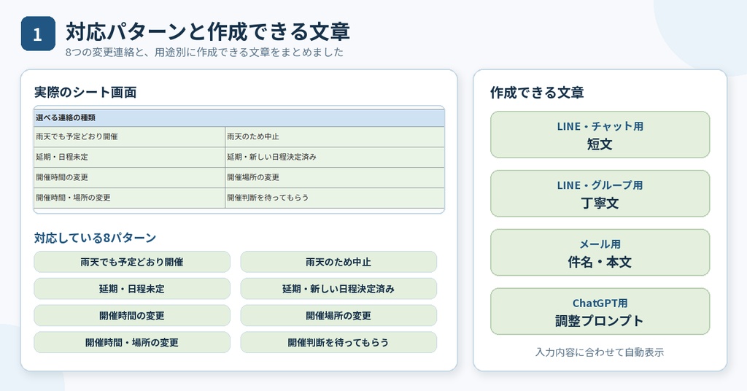Select the 開催判断を待ってもらう sheet table cell
747x391 pixels.
[335, 198]
